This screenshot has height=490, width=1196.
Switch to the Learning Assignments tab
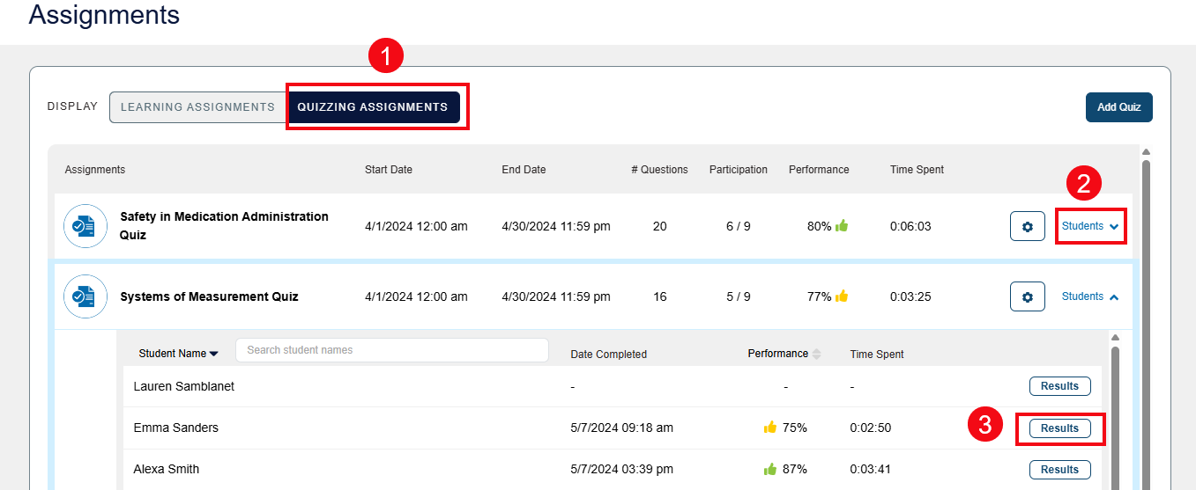[x=197, y=107]
